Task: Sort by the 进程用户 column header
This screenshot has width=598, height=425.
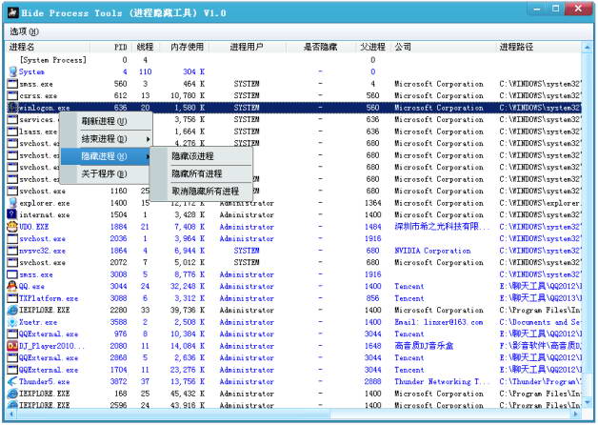Action: pyautogui.click(x=247, y=47)
